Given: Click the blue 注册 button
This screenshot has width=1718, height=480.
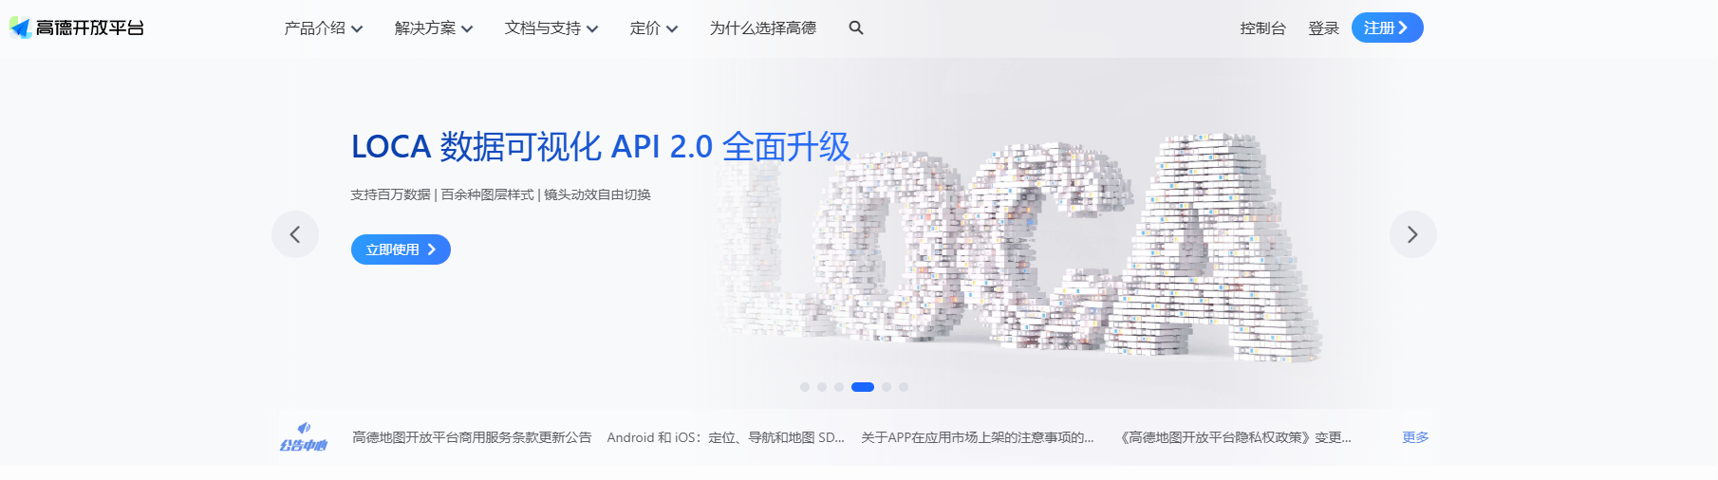Looking at the screenshot, I should [x=1387, y=28].
